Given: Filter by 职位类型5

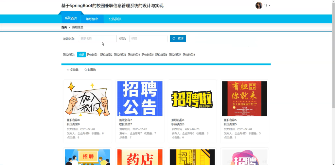Looking at the screenshot, I should point(148,55).
